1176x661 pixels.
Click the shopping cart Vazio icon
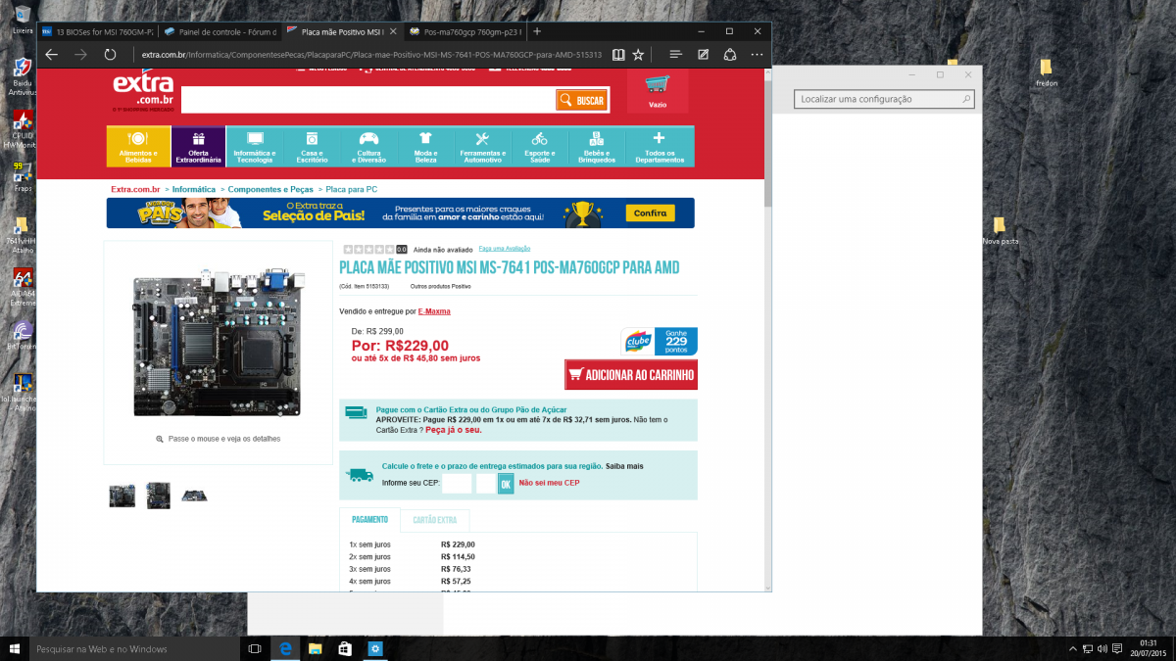click(x=658, y=91)
